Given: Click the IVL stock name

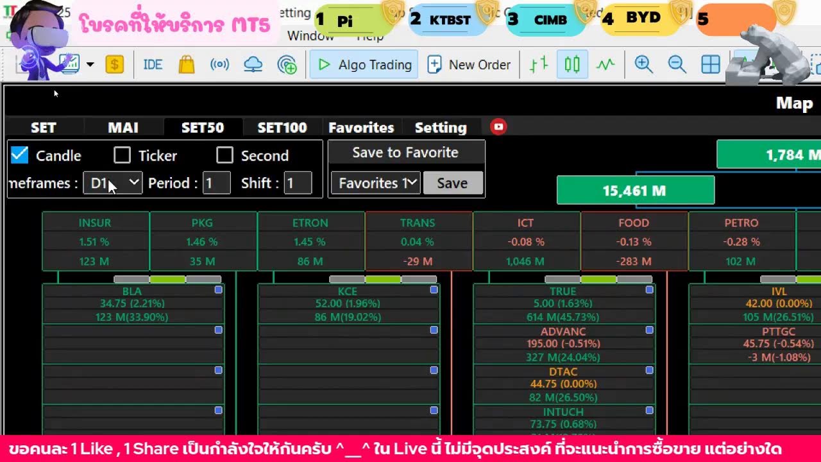Looking at the screenshot, I should (x=779, y=291).
